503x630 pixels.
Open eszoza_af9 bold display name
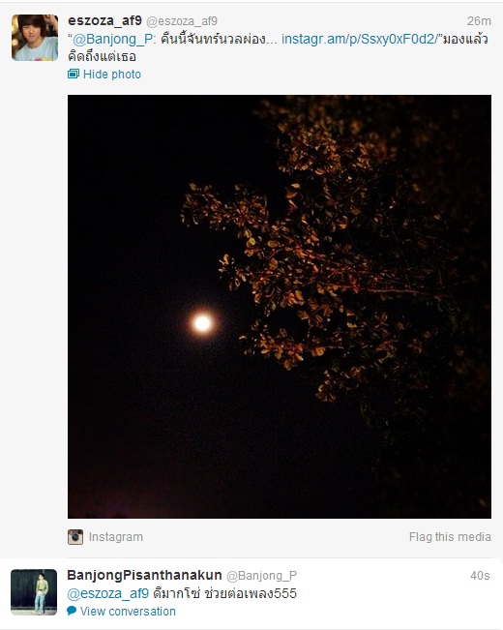pos(104,20)
